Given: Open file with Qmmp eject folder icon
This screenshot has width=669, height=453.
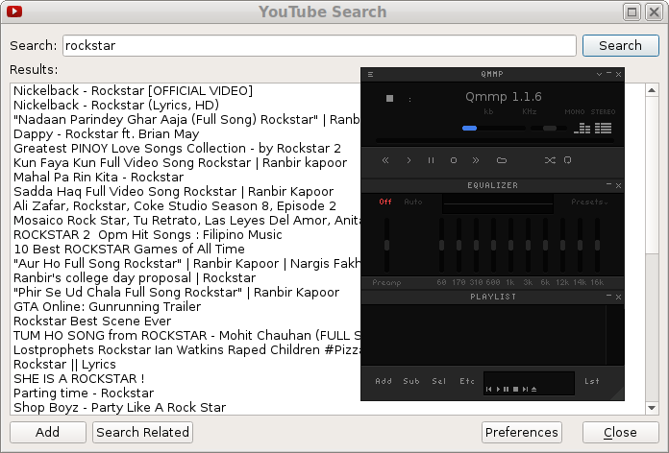Looking at the screenshot, I should [x=502, y=160].
